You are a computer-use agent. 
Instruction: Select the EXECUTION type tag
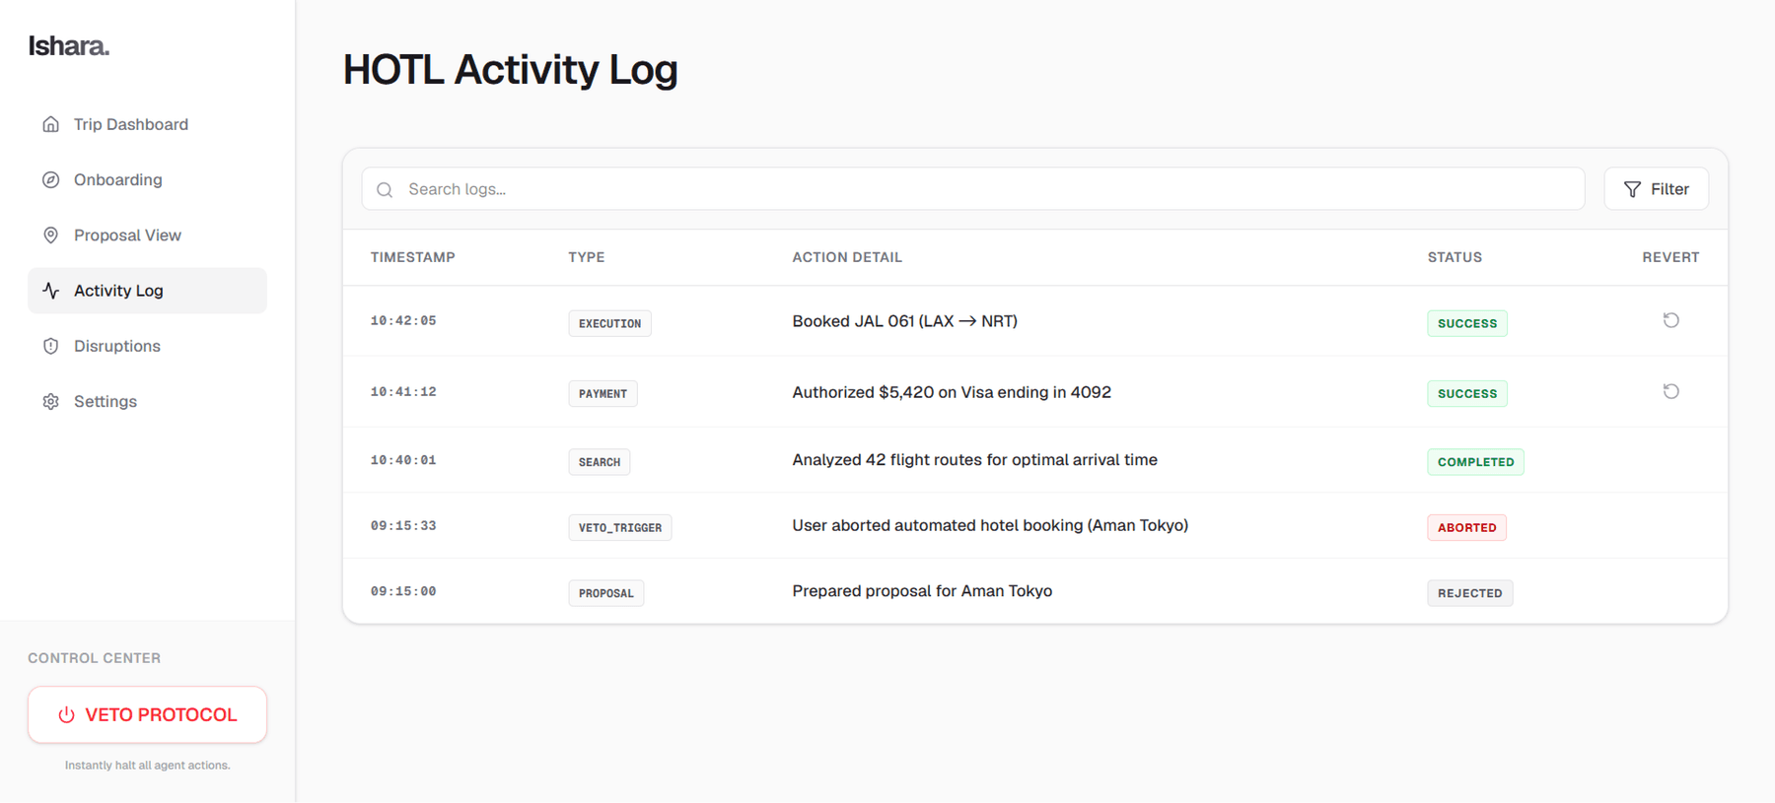point(609,323)
